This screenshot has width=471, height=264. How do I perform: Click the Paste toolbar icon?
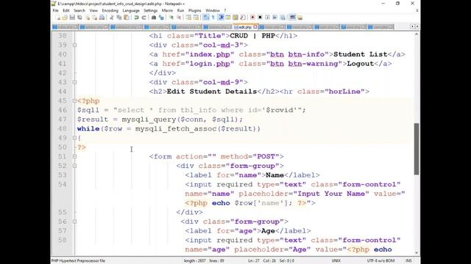click(x=127, y=18)
